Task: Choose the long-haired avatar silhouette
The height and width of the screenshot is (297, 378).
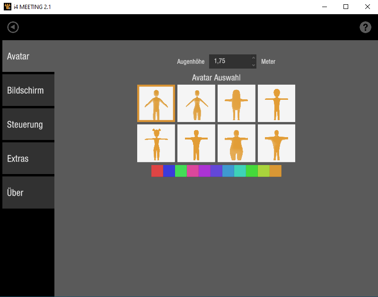Action: click(x=236, y=103)
